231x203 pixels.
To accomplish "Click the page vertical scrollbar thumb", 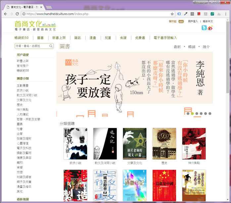I will coord(228,57).
